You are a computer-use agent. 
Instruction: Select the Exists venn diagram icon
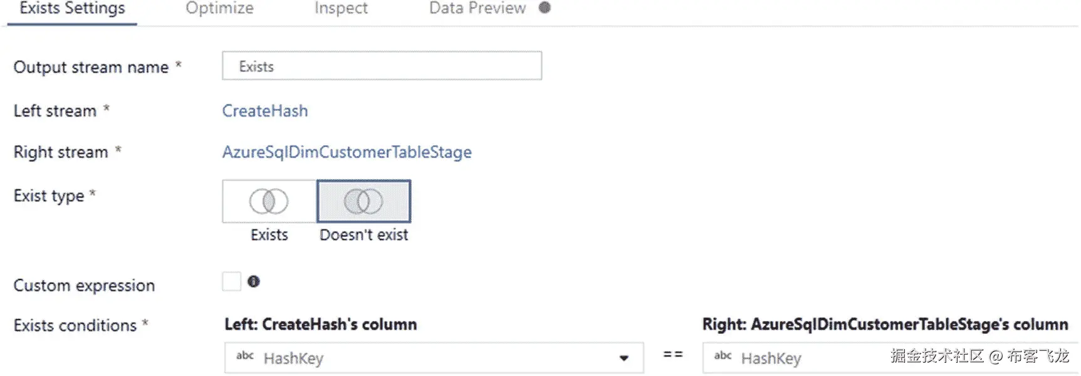(x=269, y=201)
